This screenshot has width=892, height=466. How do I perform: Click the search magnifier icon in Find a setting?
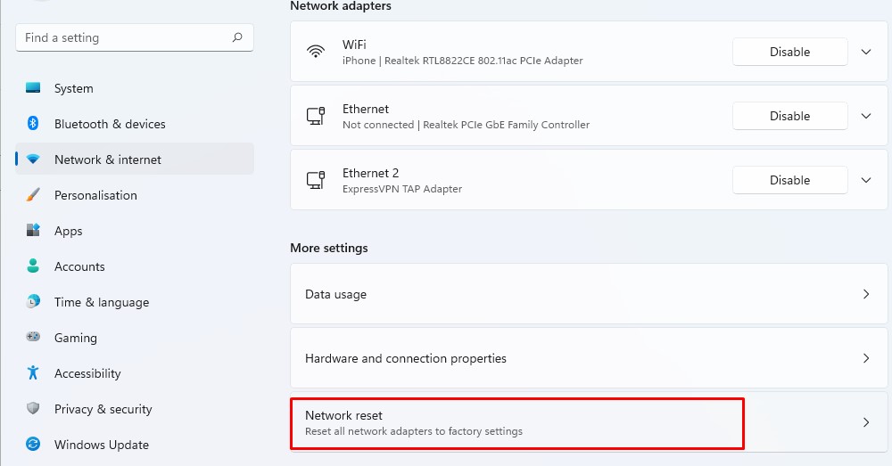tap(237, 37)
